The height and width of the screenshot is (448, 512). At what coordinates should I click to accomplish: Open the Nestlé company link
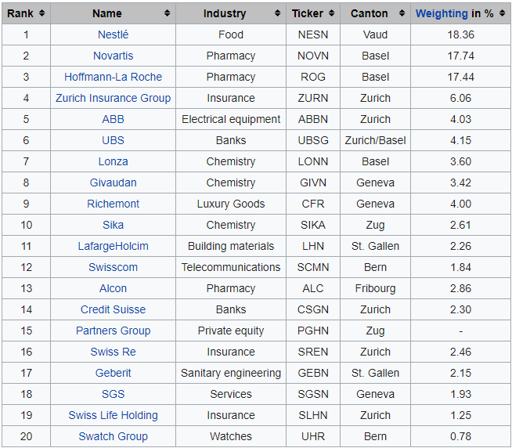[113, 34]
